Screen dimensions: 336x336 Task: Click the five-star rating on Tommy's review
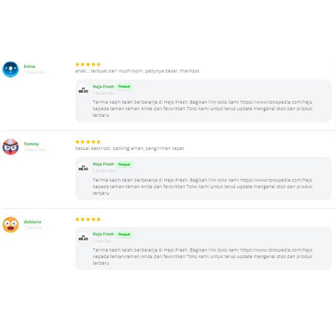pyautogui.click(x=88, y=142)
